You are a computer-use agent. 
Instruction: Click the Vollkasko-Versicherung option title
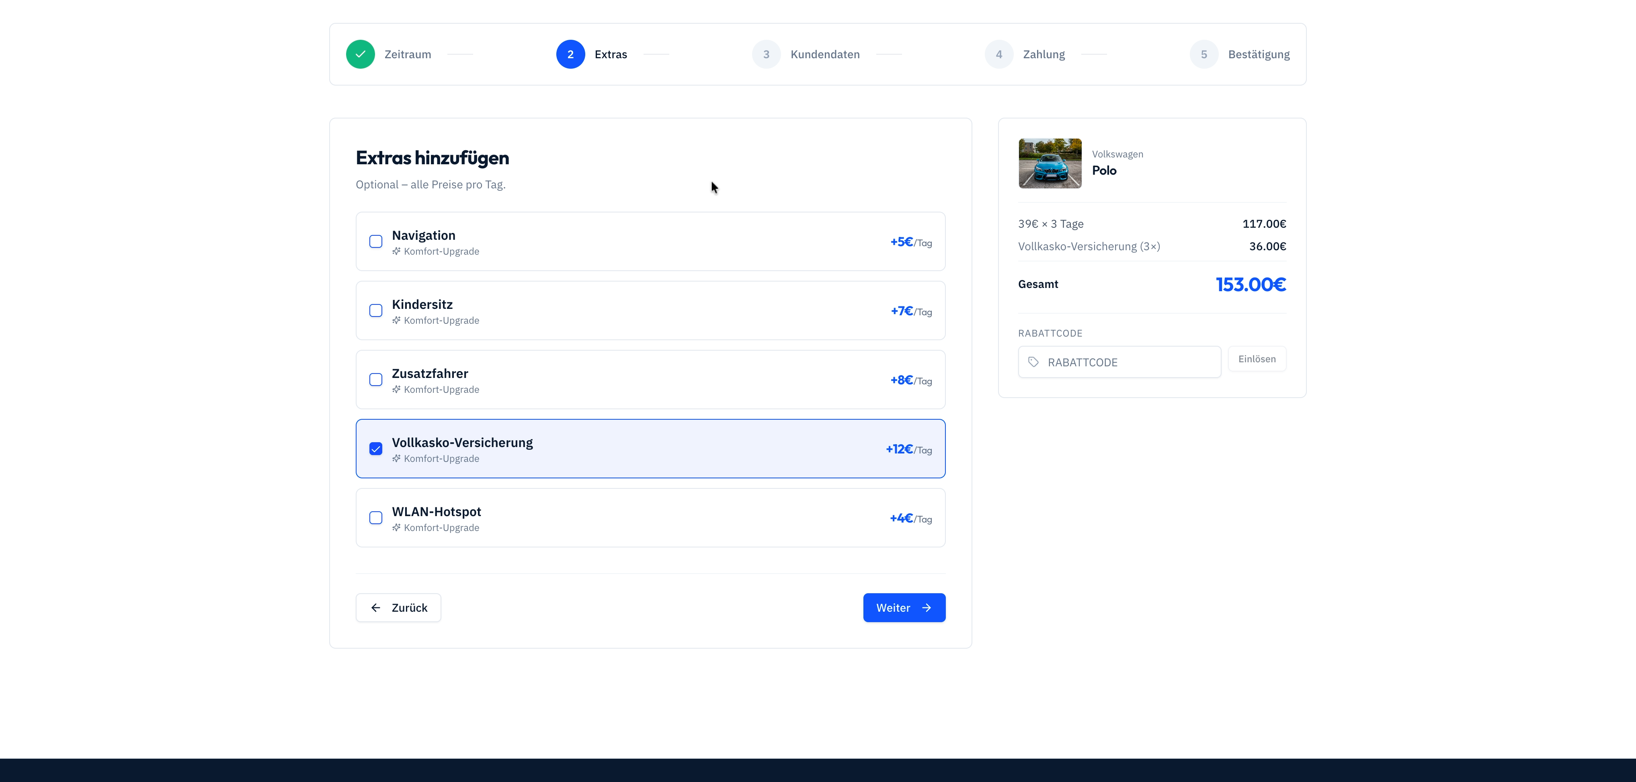(462, 443)
